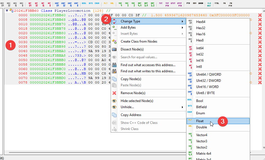Click Hide selected Node(s) eye entry
Image resolution: width=265 pixels, height=160 pixels.
149,101
